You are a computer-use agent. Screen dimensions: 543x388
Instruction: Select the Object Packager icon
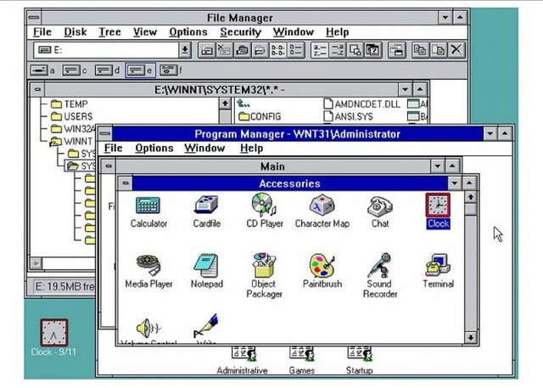point(264,266)
